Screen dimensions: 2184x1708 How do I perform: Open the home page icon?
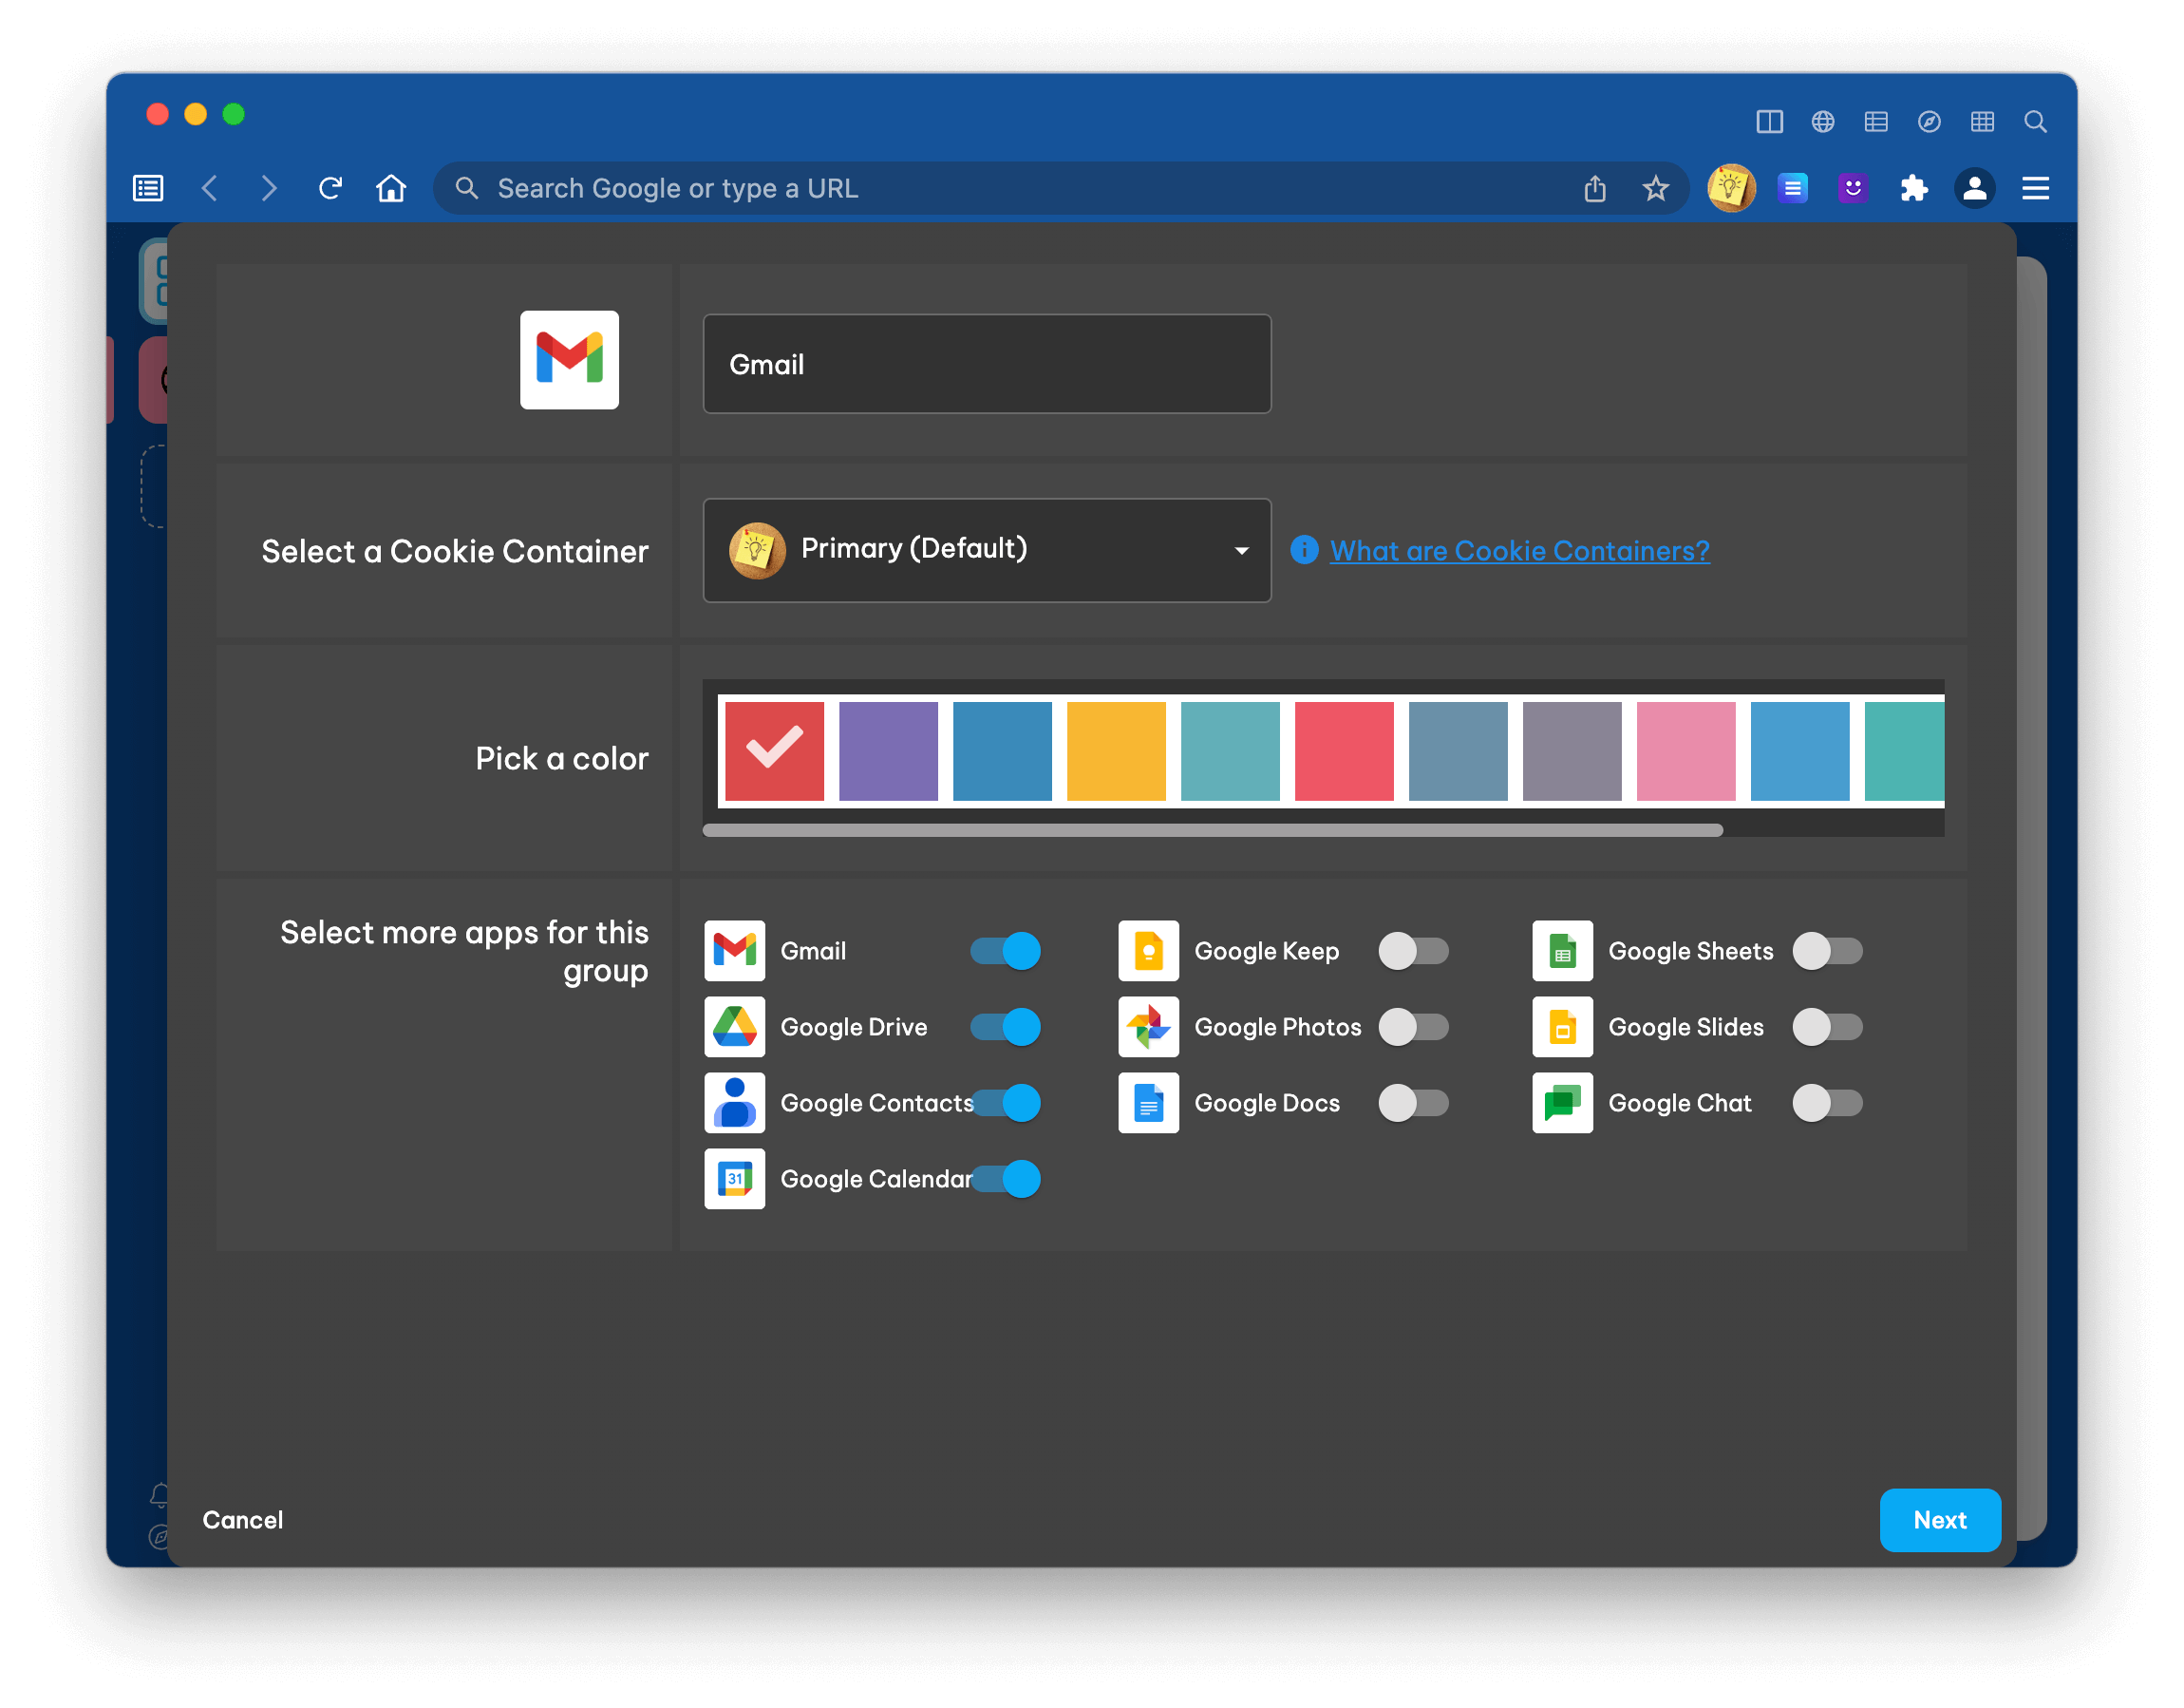pos(391,188)
